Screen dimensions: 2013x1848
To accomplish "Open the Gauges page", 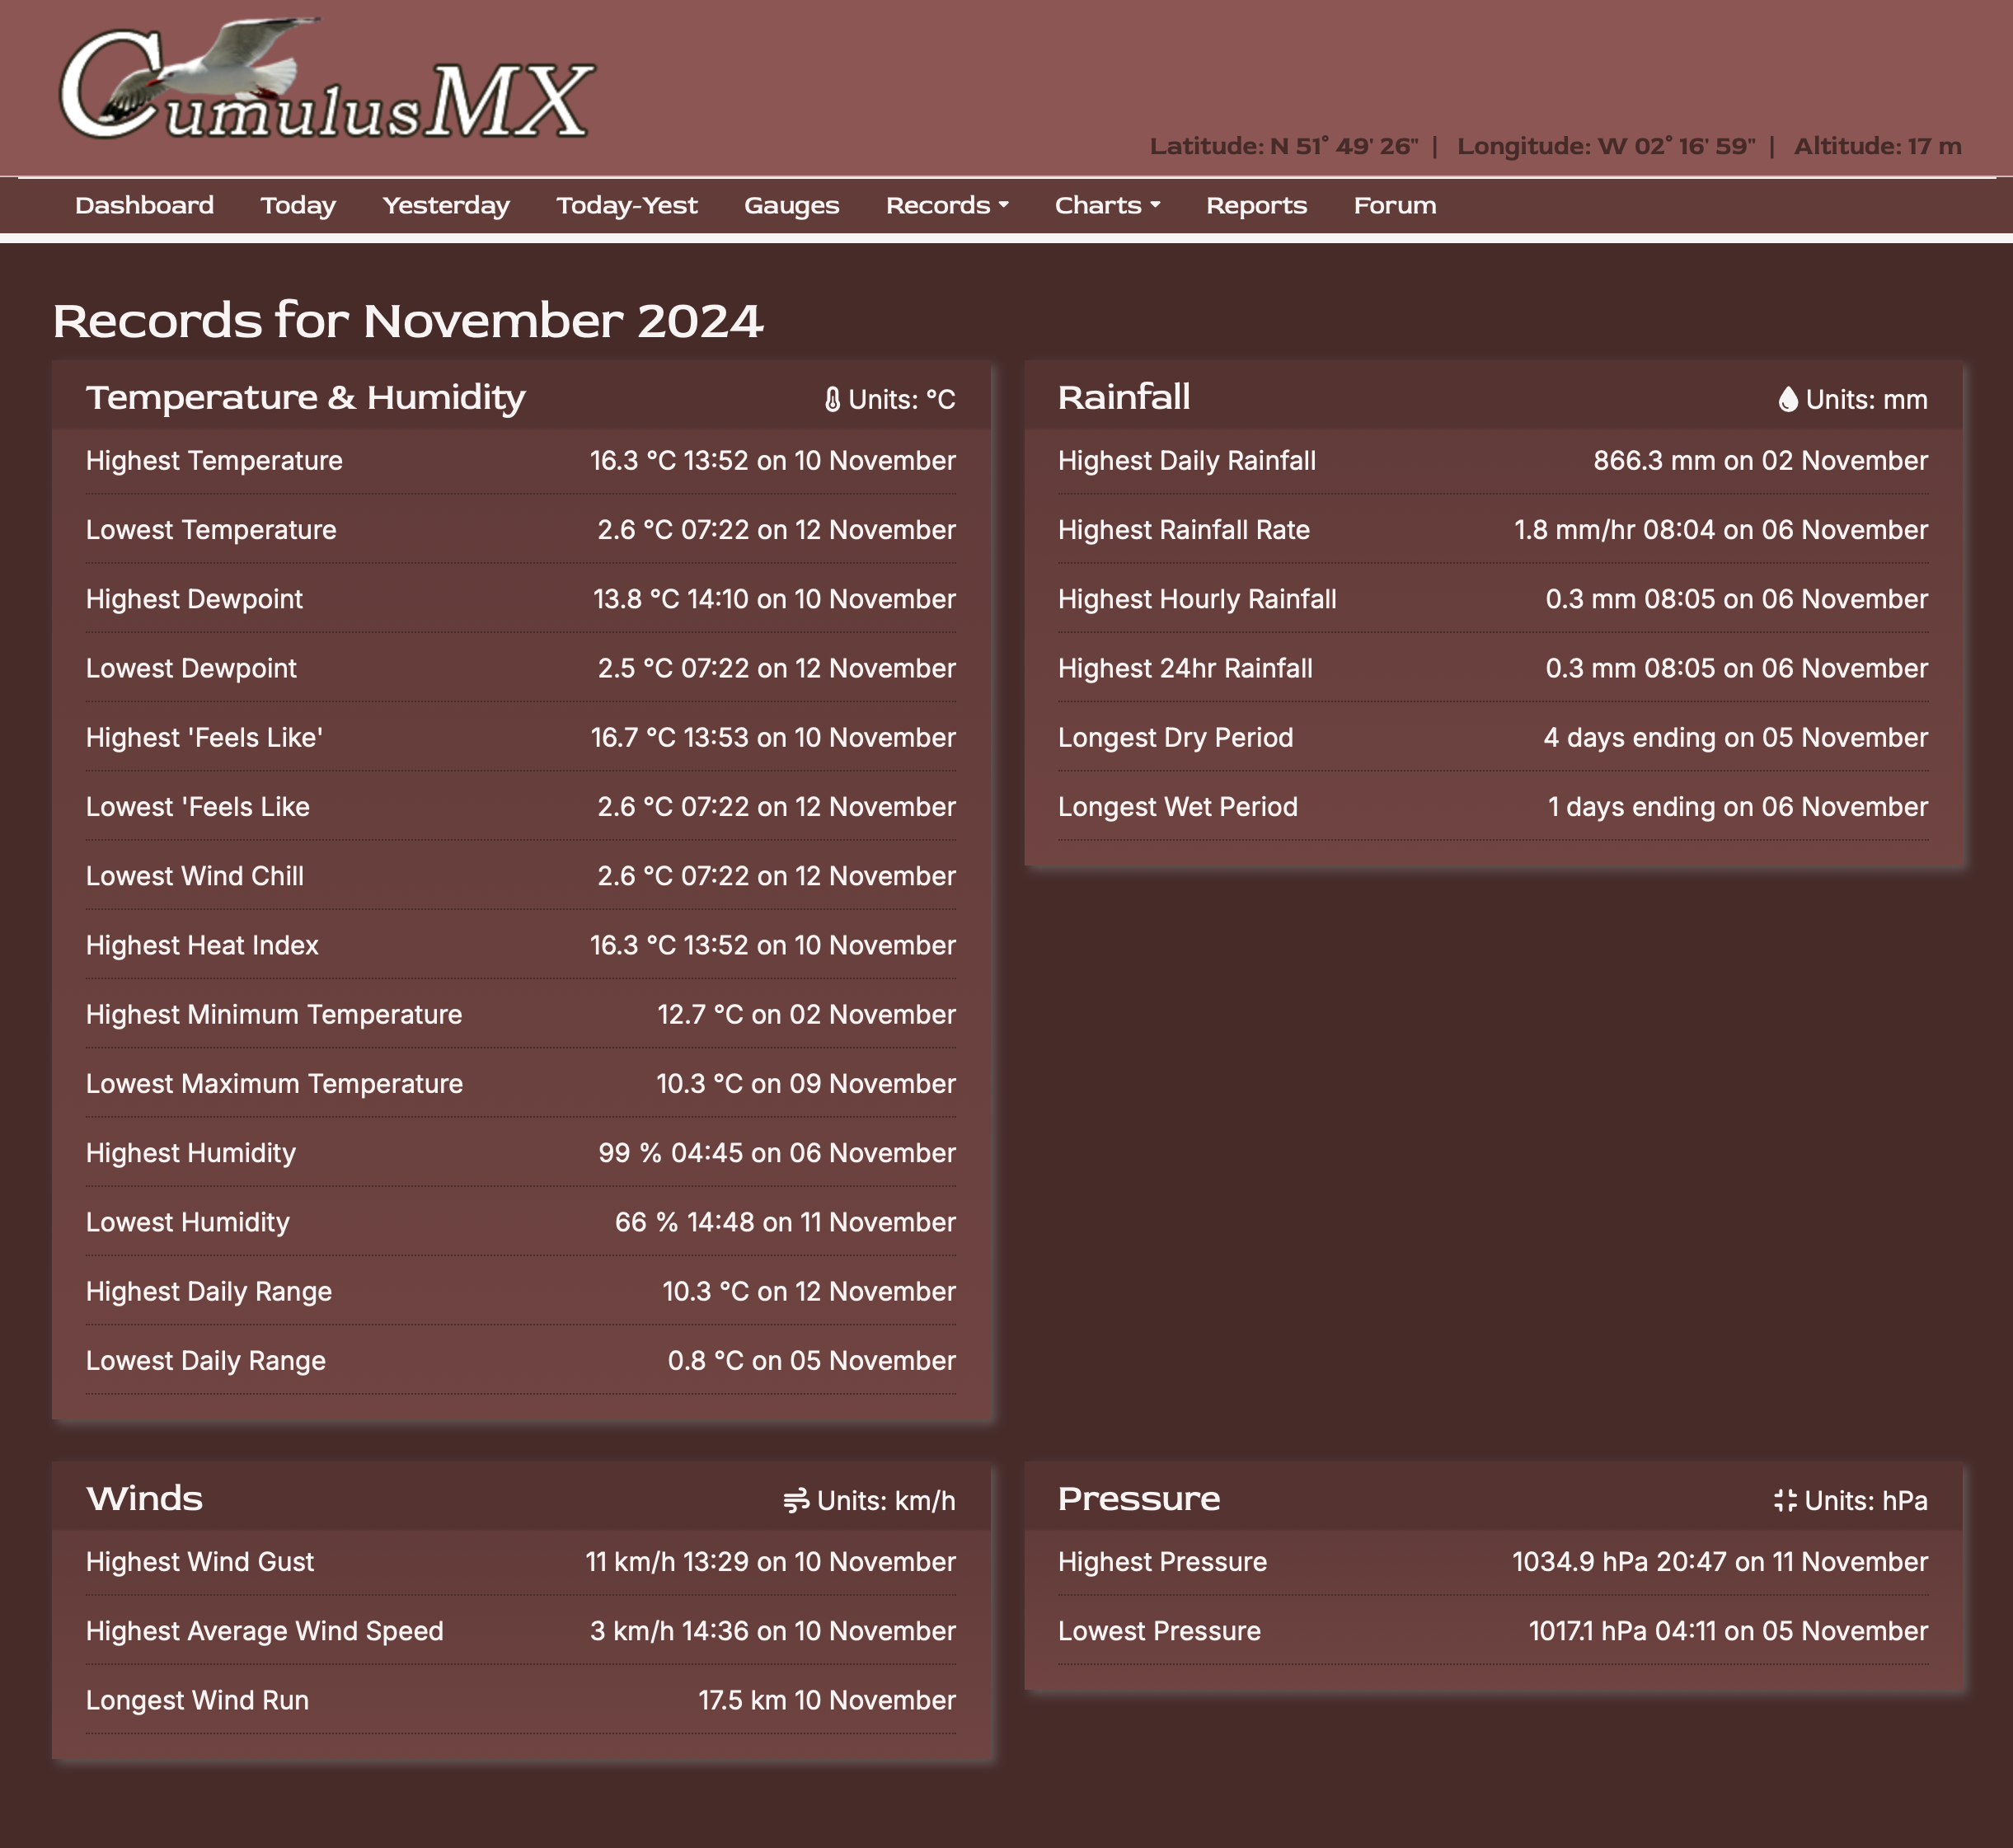I will click(791, 206).
